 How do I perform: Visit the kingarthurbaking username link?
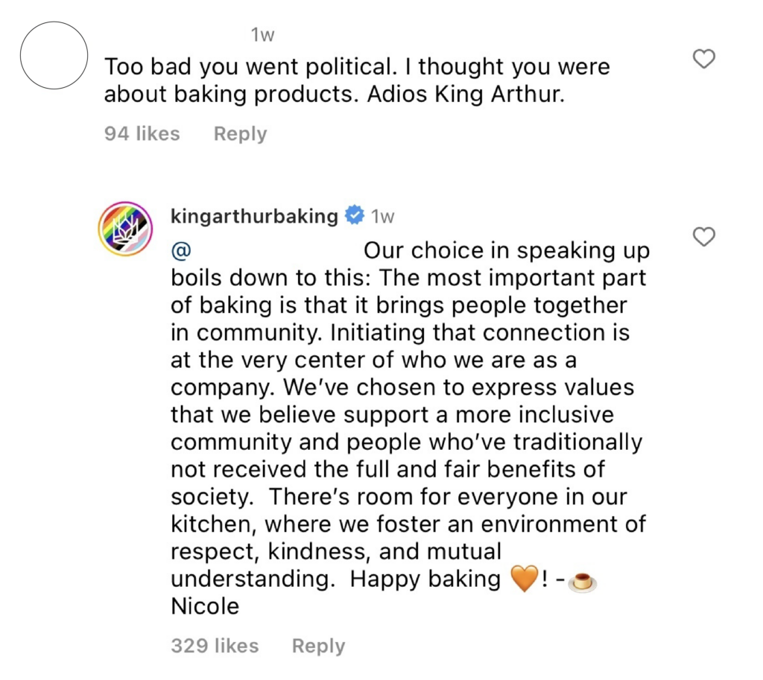coord(254,216)
